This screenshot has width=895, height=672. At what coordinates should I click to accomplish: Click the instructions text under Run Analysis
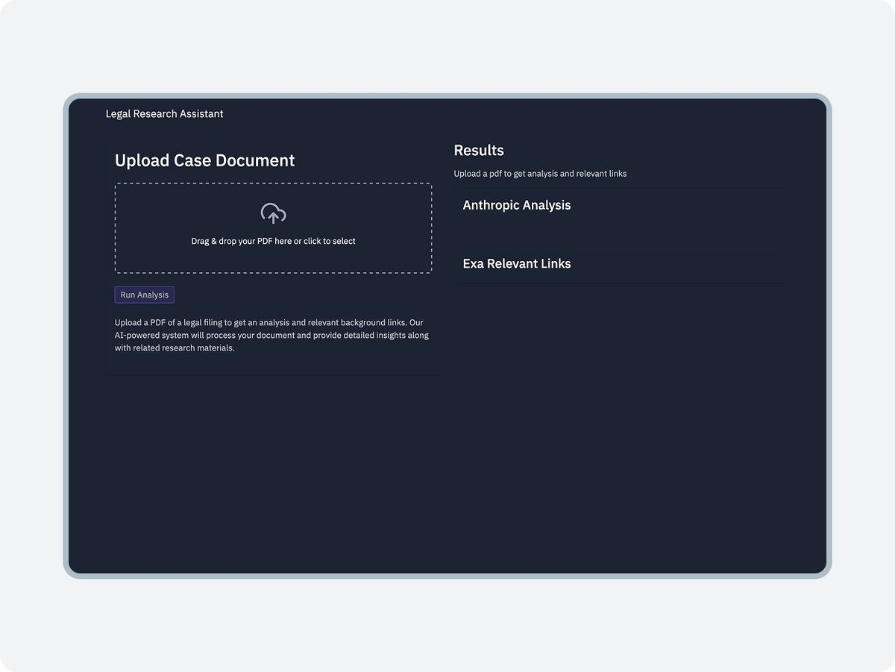point(271,335)
